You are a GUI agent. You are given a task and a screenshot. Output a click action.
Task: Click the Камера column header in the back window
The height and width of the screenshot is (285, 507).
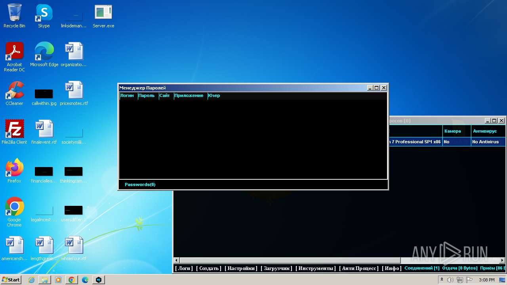(x=457, y=131)
